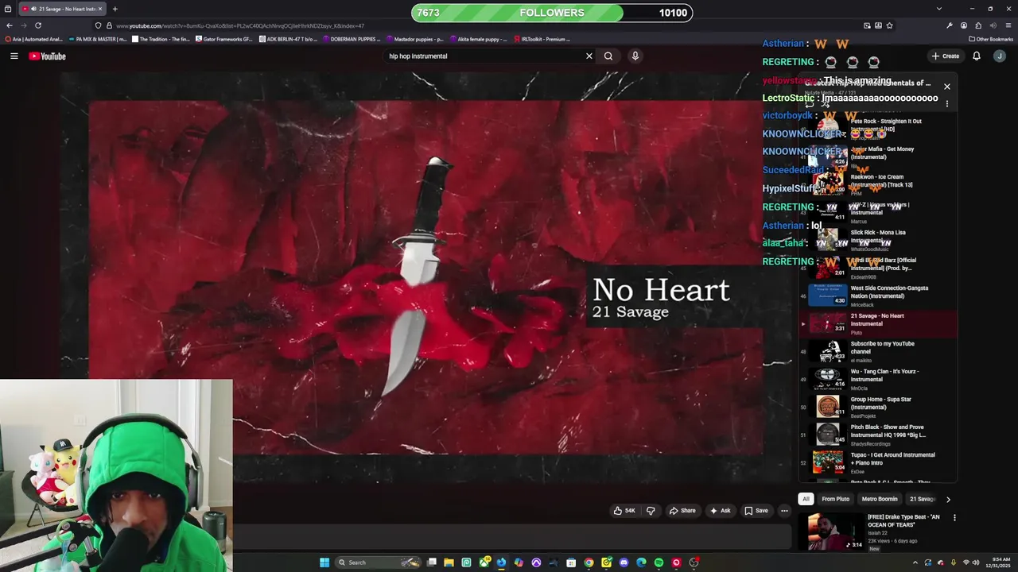Click the Create button
Image resolution: width=1018 pixels, height=572 pixels.
946,56
